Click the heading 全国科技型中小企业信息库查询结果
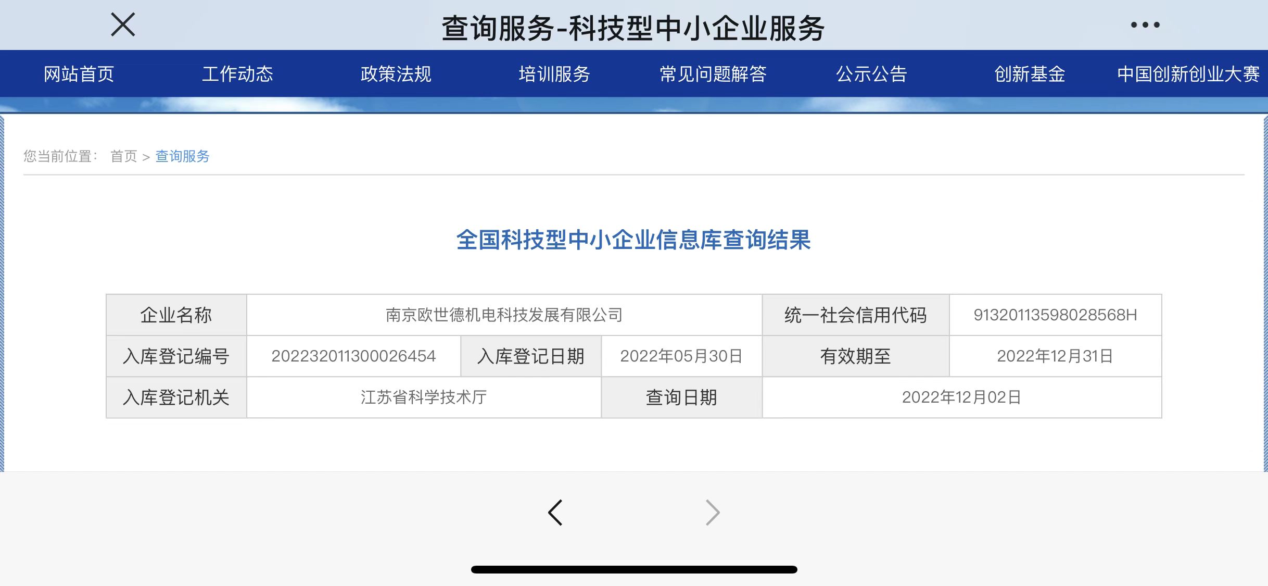 point(633,240)
